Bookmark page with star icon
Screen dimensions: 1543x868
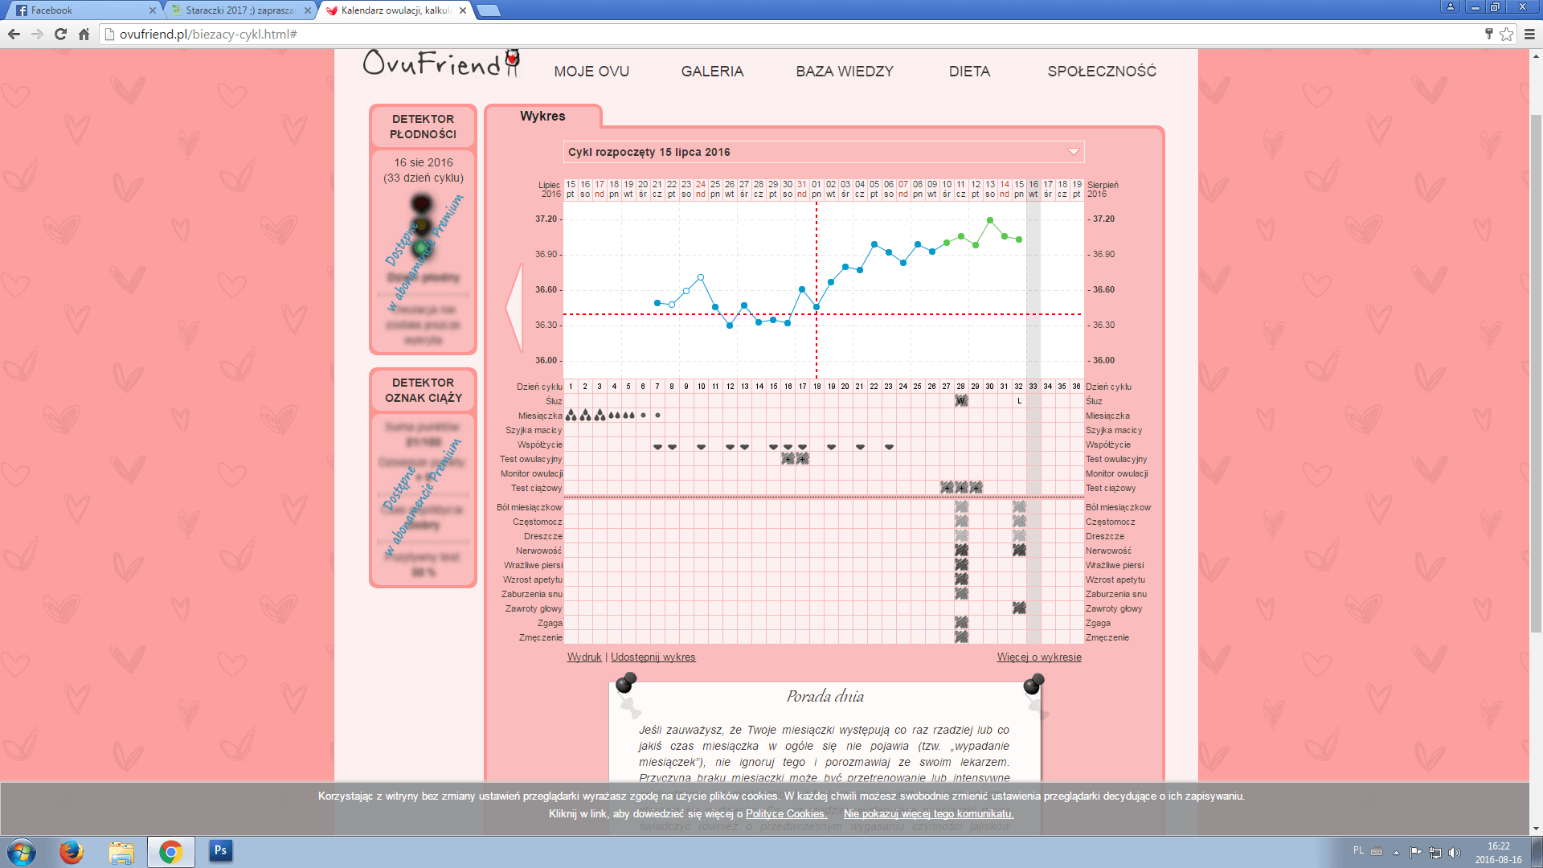coord(1507,34)
